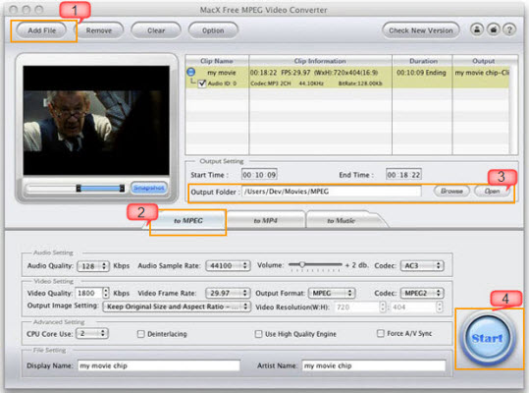Open the help question mark icon

[x=509, y=29]
